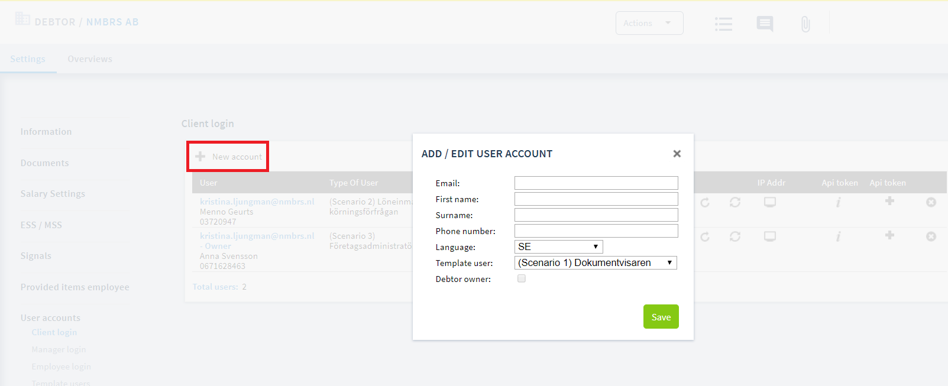The width and height of the screenshot is (948, 386).
Task: Click the IP Addr column header
Action: [771, 183]
